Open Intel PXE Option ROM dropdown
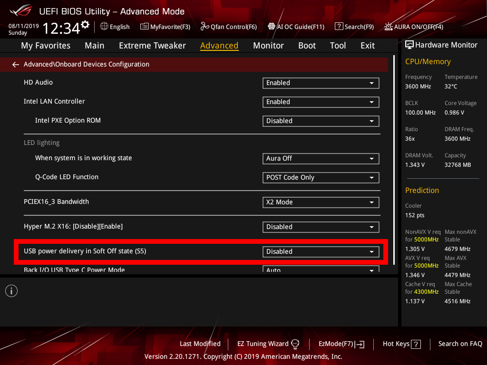487x365 pixels. coord(321,121)
